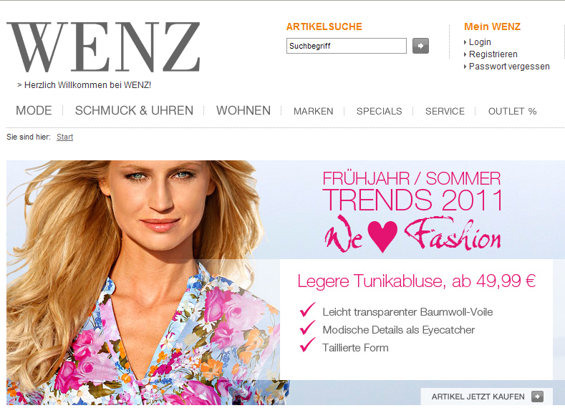Image resolution: width=565 pixels, height=408 pixels.
Task: Open the OUTLET % section
Action: tap(513, 111)
